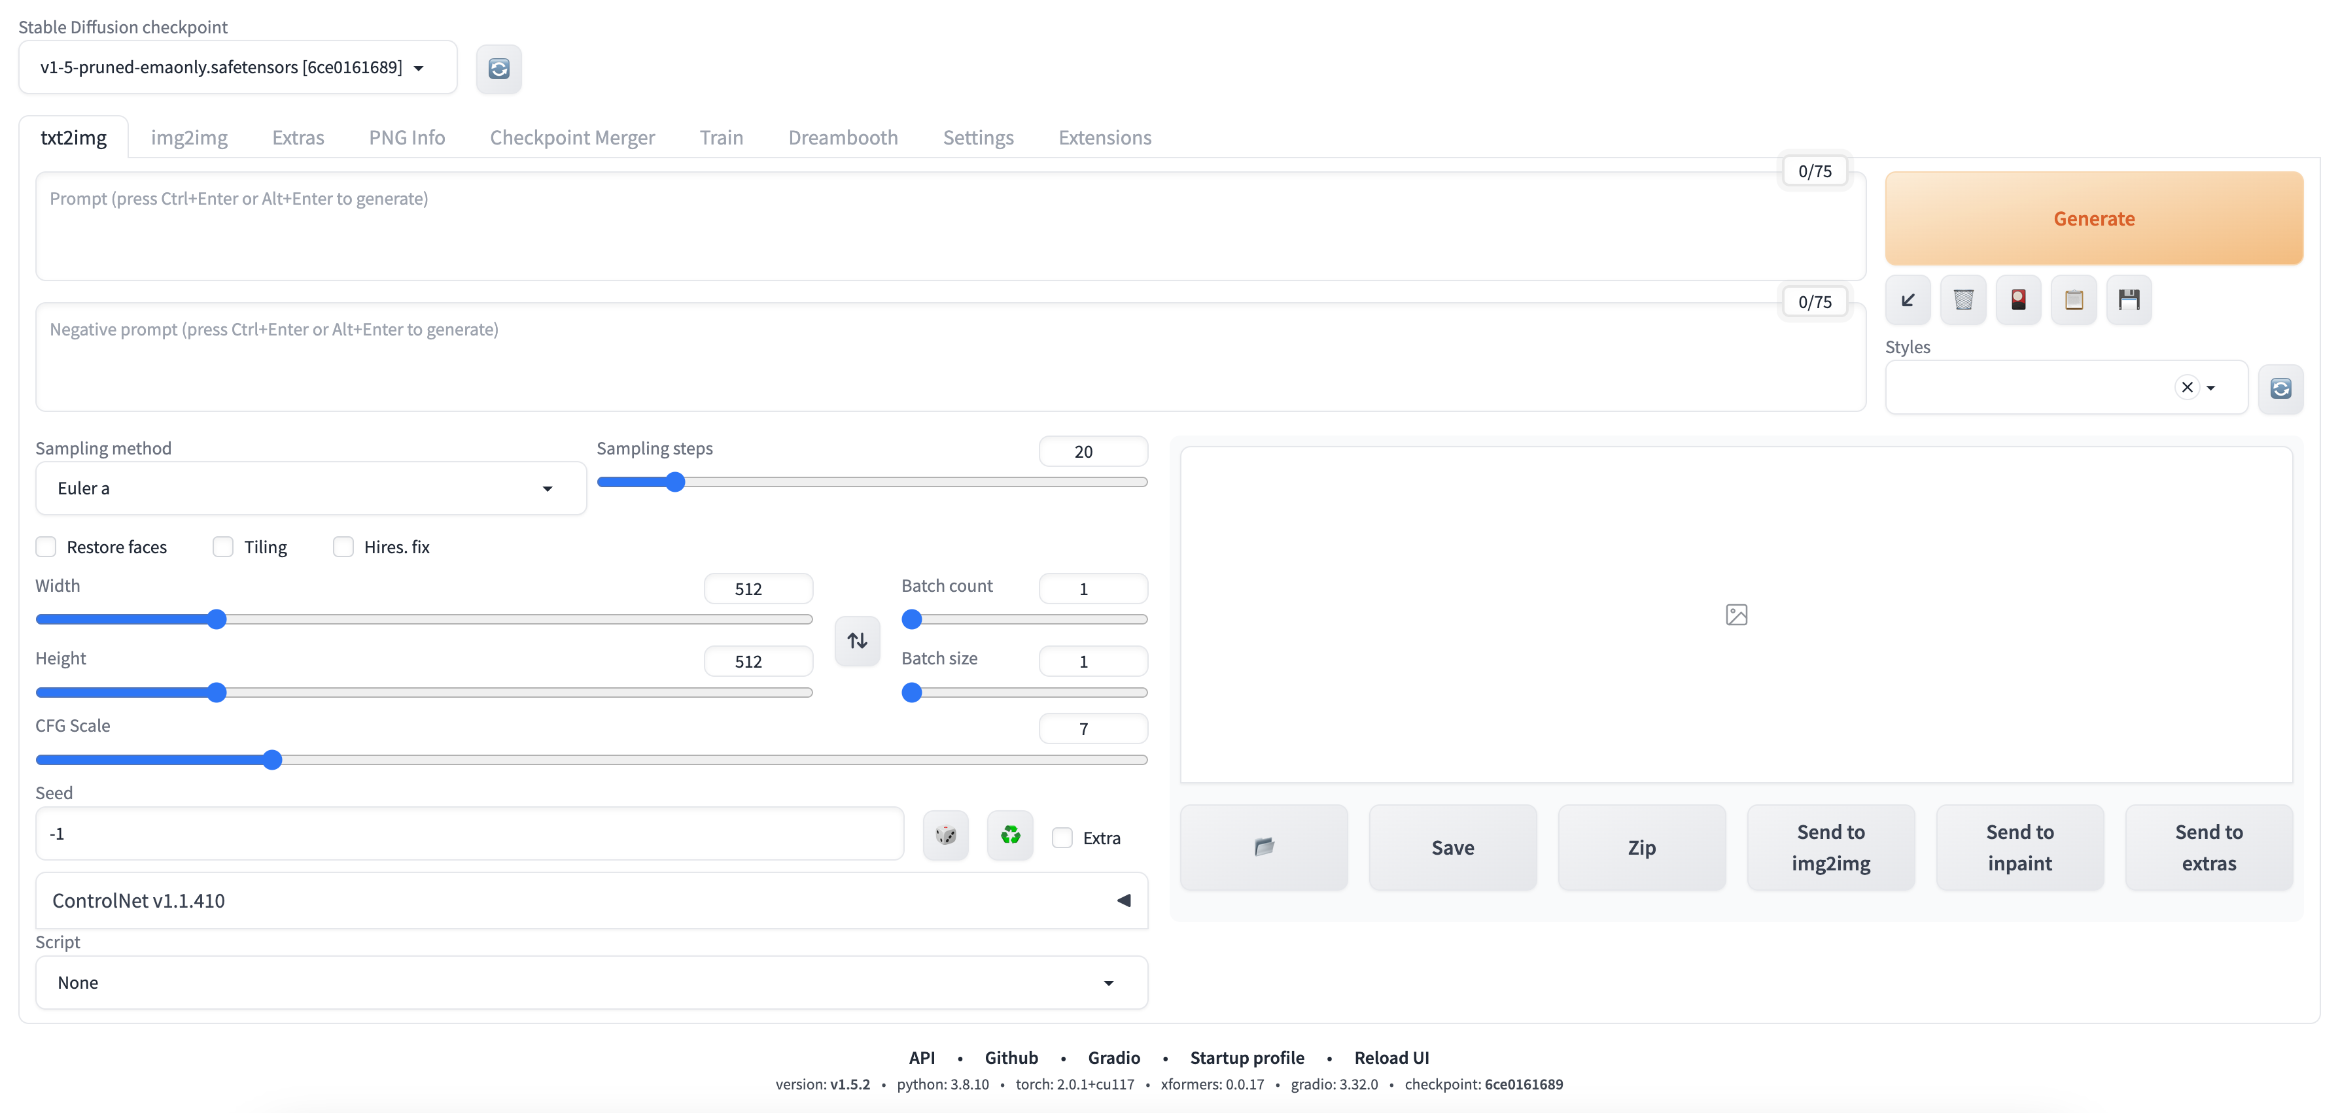Enable the Hires. fix checkbox

[x=343, y=547]
